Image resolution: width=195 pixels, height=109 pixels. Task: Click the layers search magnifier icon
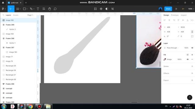coord(3,15)
